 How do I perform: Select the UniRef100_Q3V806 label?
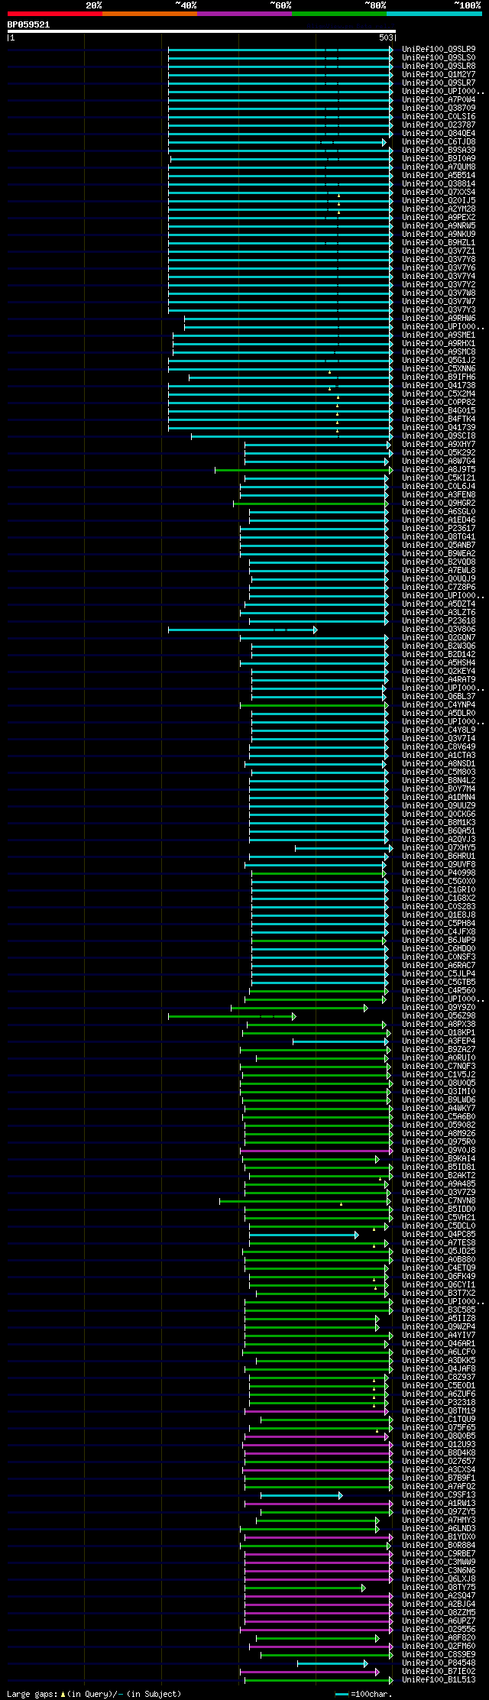[x=439, y=629]
